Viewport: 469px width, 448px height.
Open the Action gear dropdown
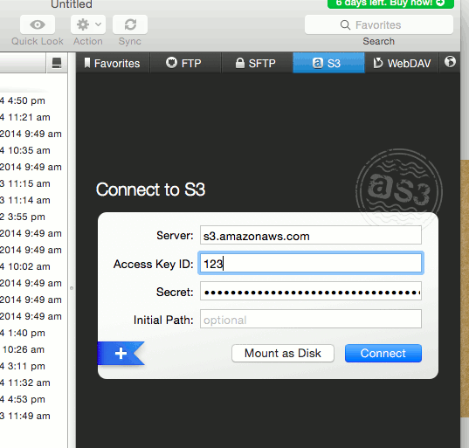(x=88, y=24)
